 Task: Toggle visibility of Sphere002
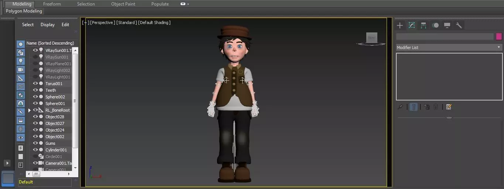[x=35, y=97]
